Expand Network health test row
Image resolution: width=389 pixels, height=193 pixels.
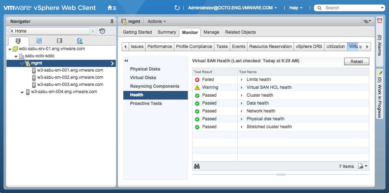241,111
